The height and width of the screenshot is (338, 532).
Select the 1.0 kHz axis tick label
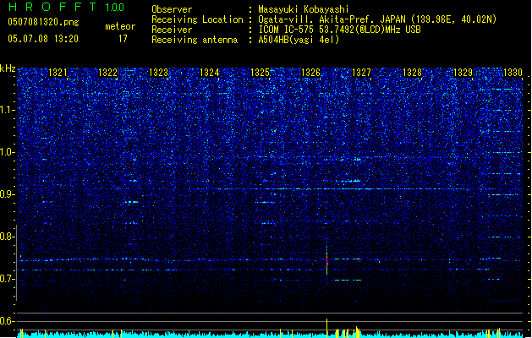pos(8,152)
